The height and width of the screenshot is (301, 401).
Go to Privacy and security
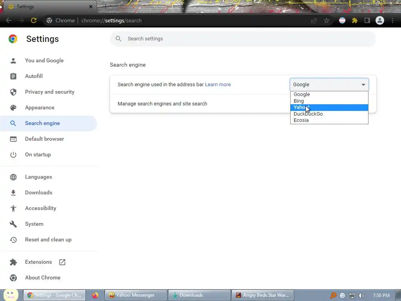tap(50, 92)
